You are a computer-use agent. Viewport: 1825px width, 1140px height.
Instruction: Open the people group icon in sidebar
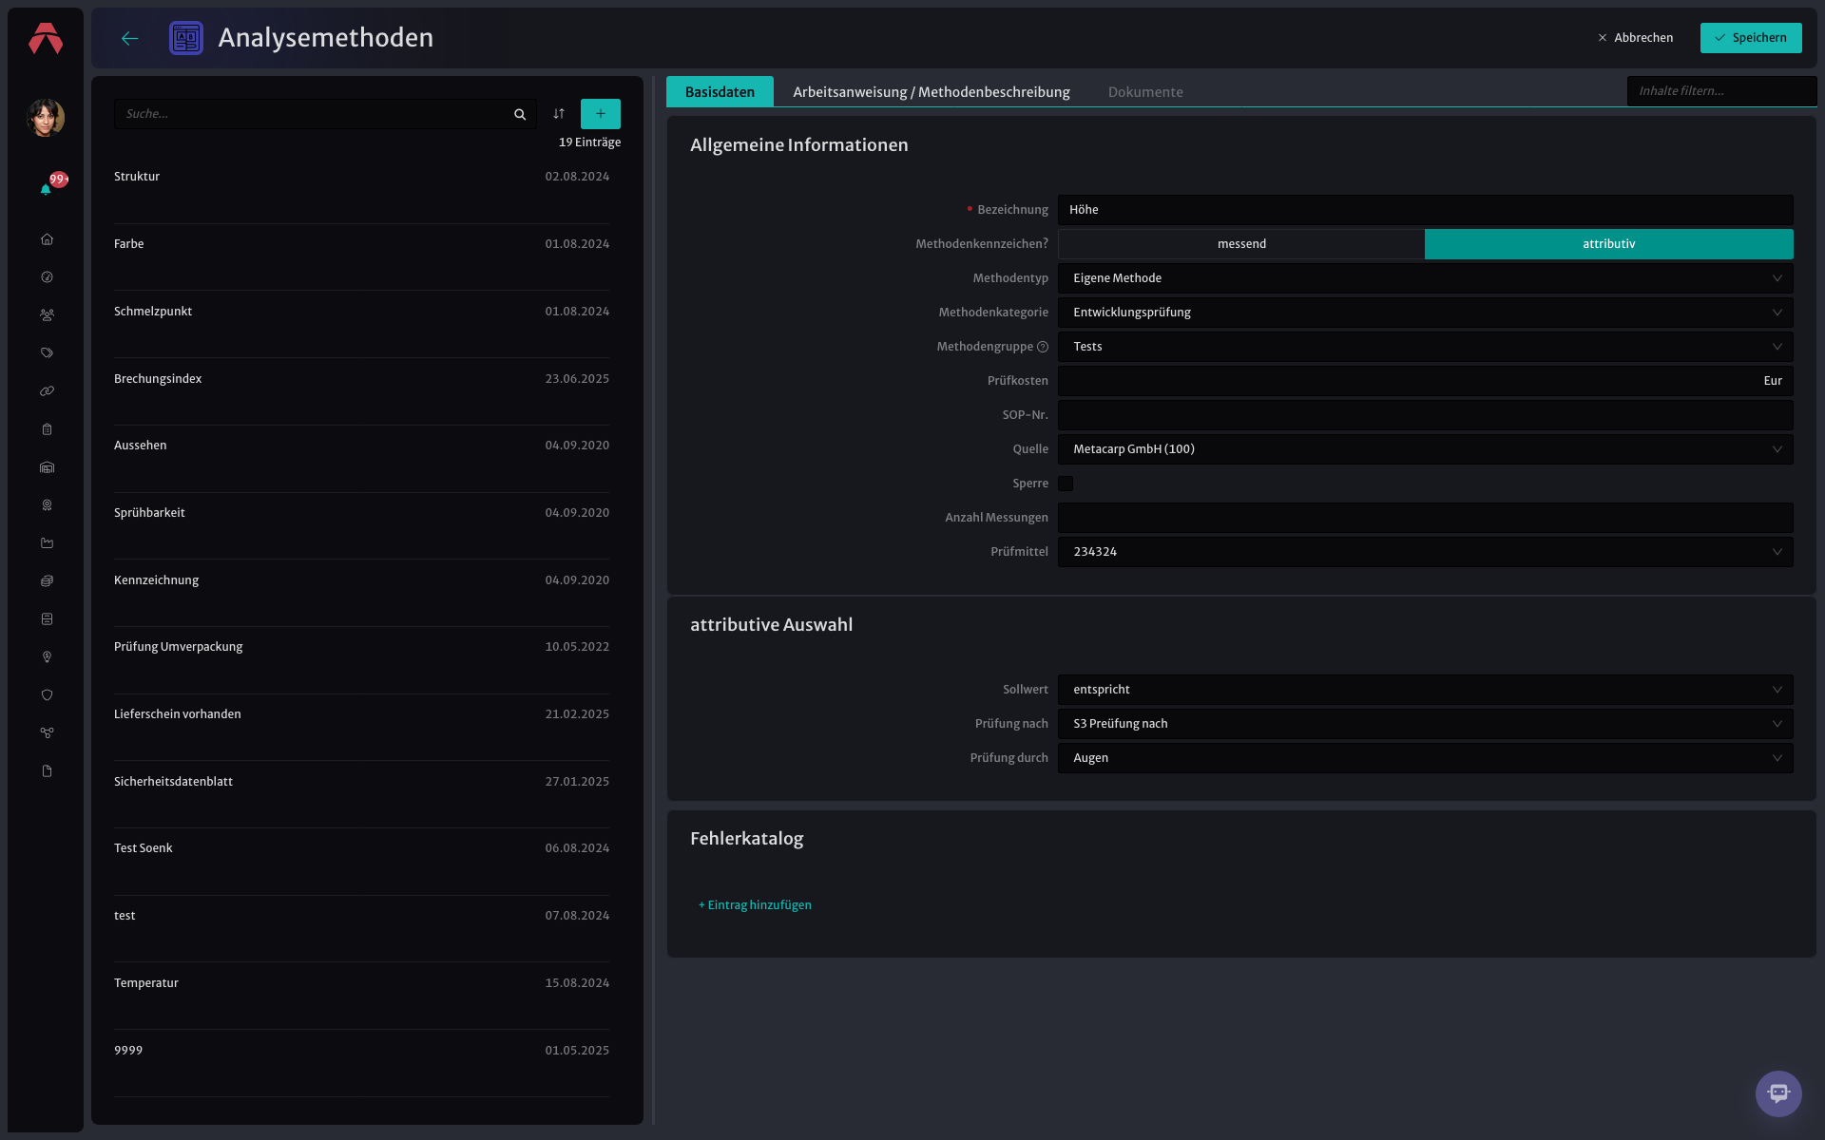pyautogui.click(x=47, y=315)
